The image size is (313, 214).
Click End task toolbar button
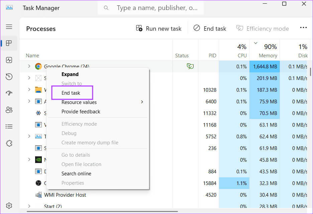[210, 28]
